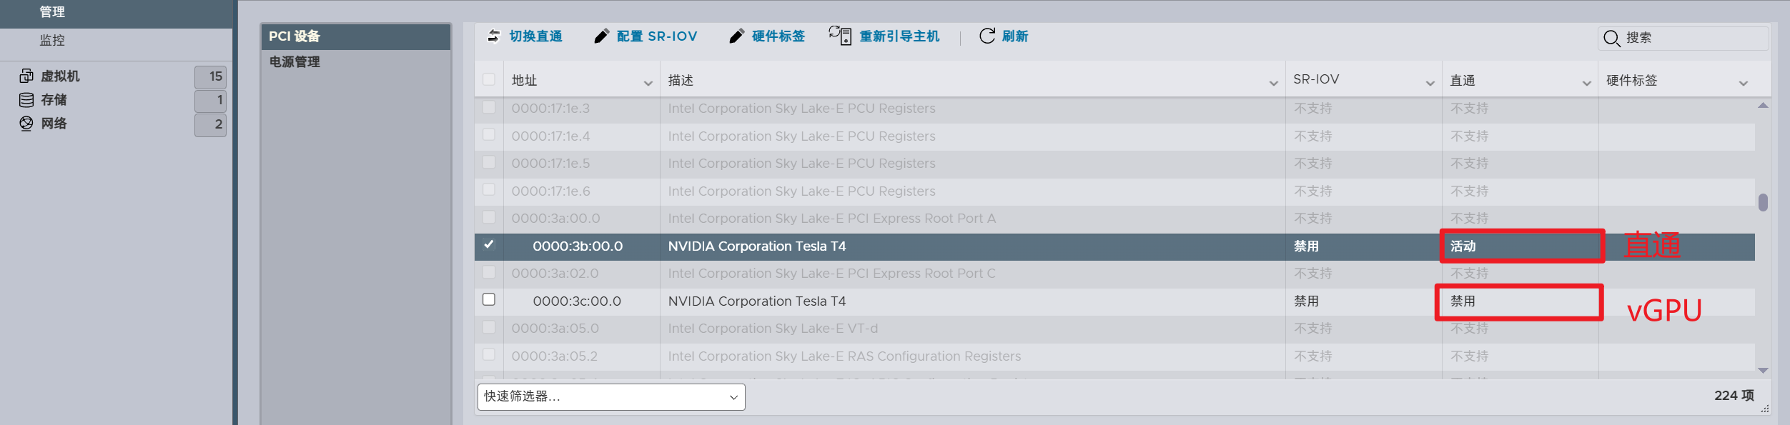Click the reboot host icon
1790x425 pixels.
pos(840,36)
